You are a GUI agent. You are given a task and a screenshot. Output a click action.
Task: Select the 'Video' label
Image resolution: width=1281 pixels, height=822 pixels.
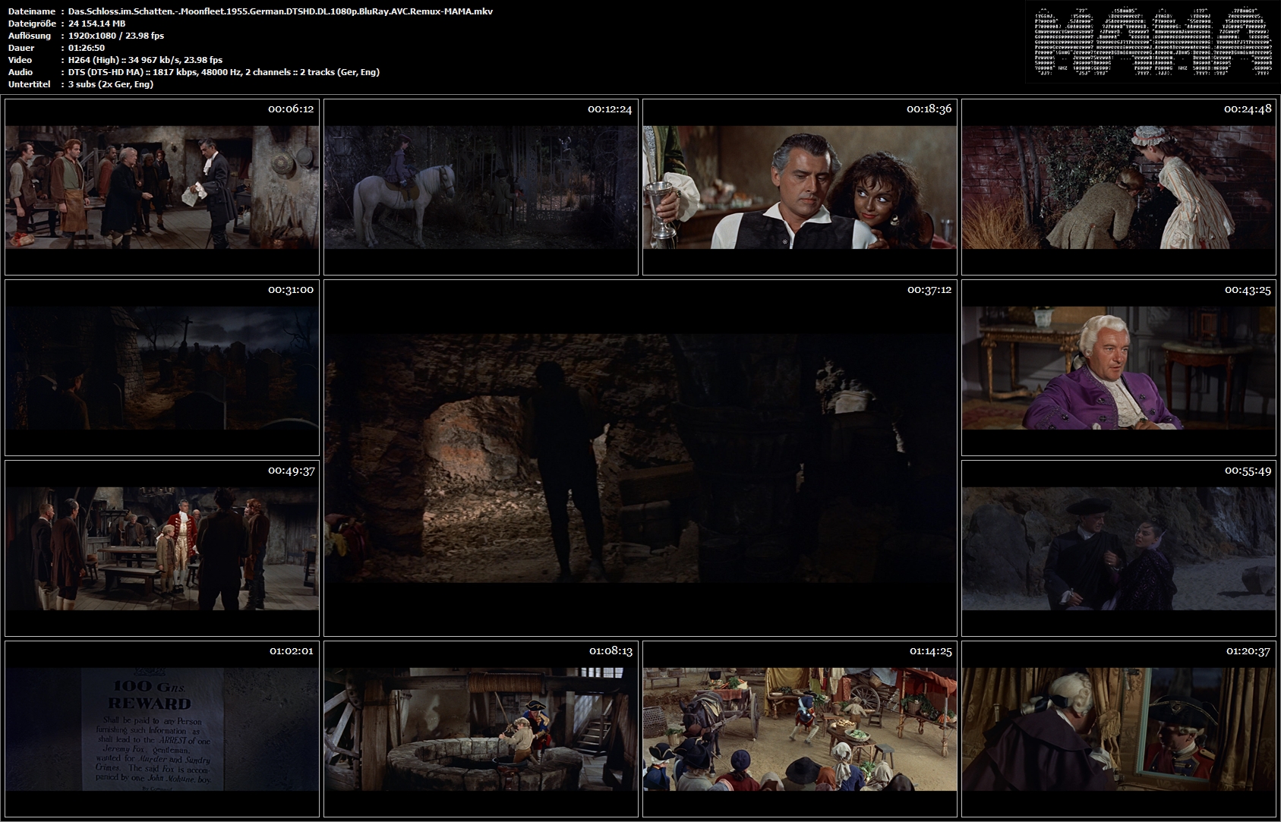point(20,60)
